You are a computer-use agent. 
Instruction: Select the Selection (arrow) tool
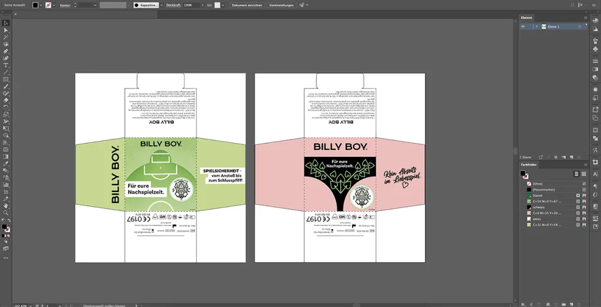[6, 23]
